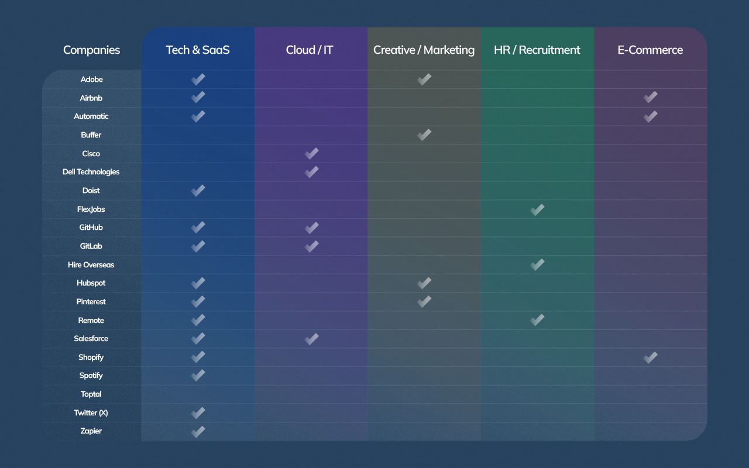
Task: Select the Dell Technologies row label
Action: [91, 171]
